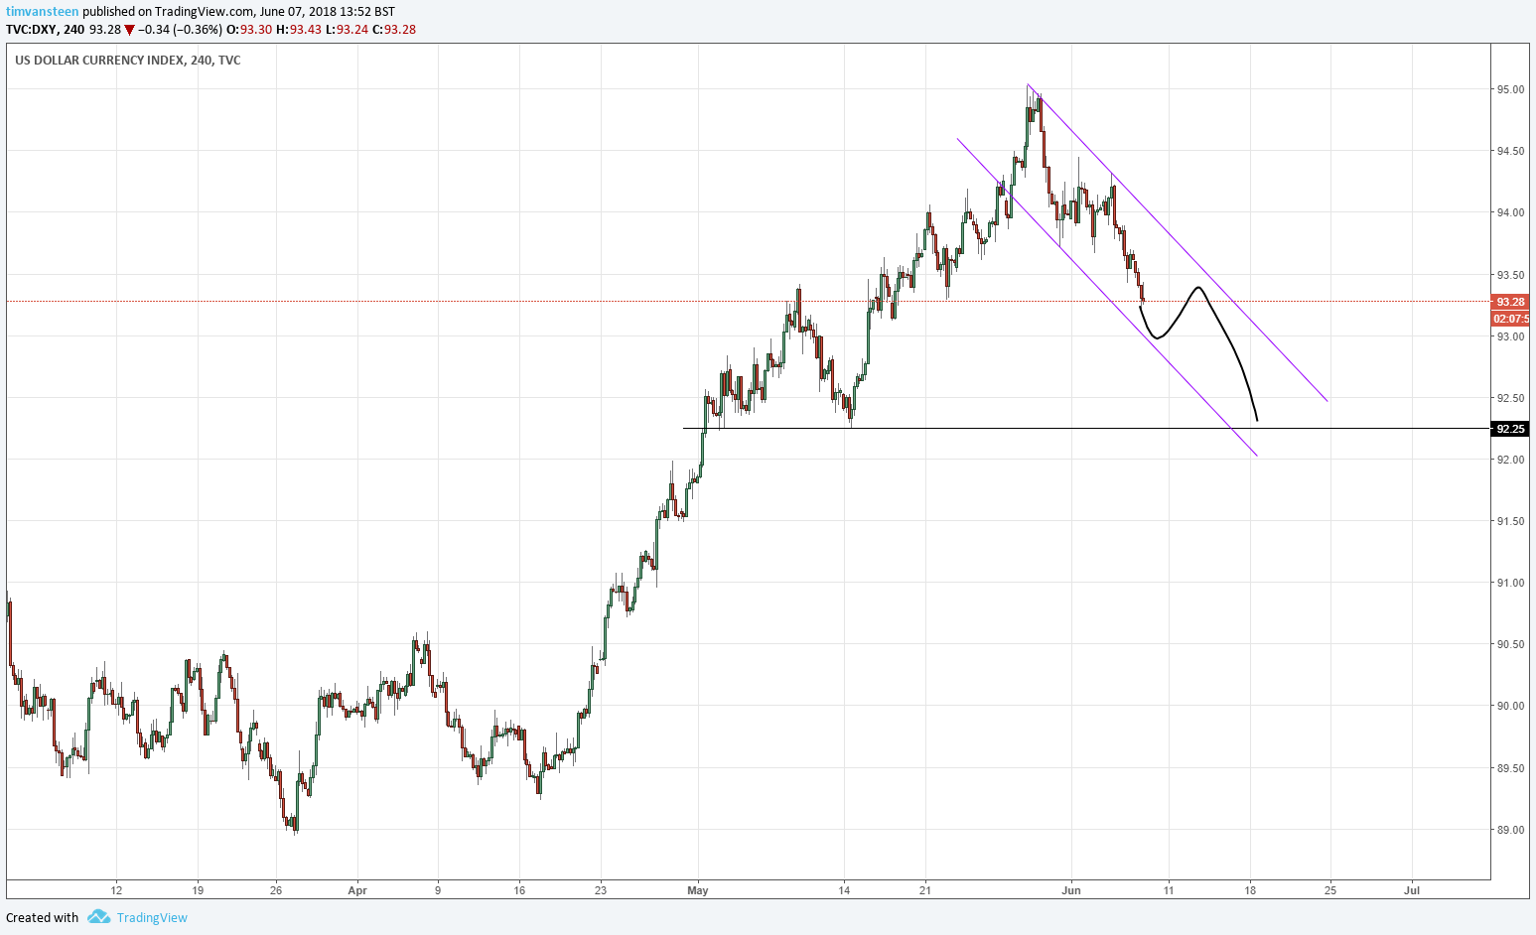Click the 94.50 price axis label
The height and width of the screenshot is (935, 1536).
(1510, 152)
